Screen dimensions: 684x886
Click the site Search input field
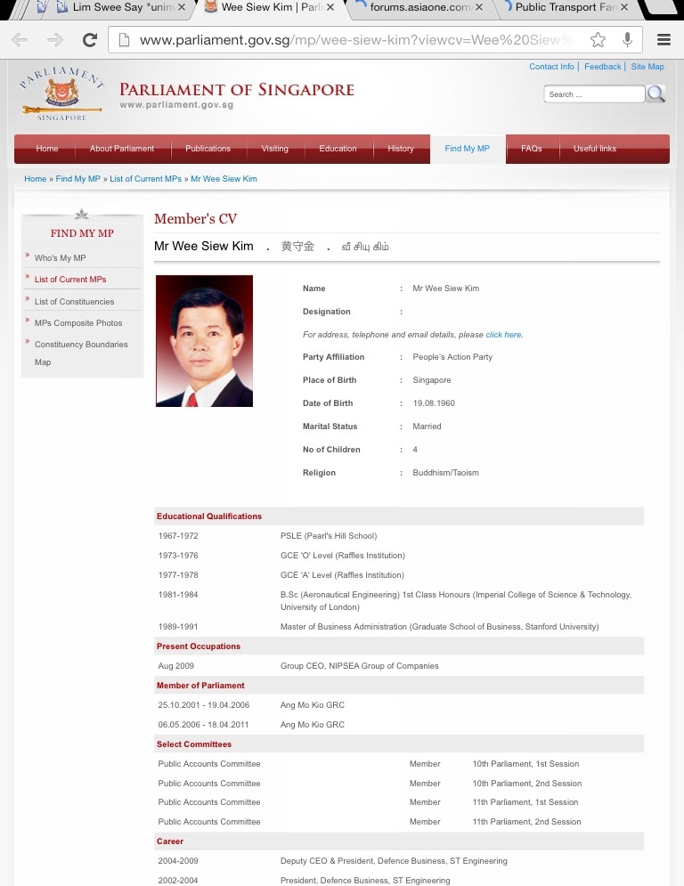pos(594,94)
